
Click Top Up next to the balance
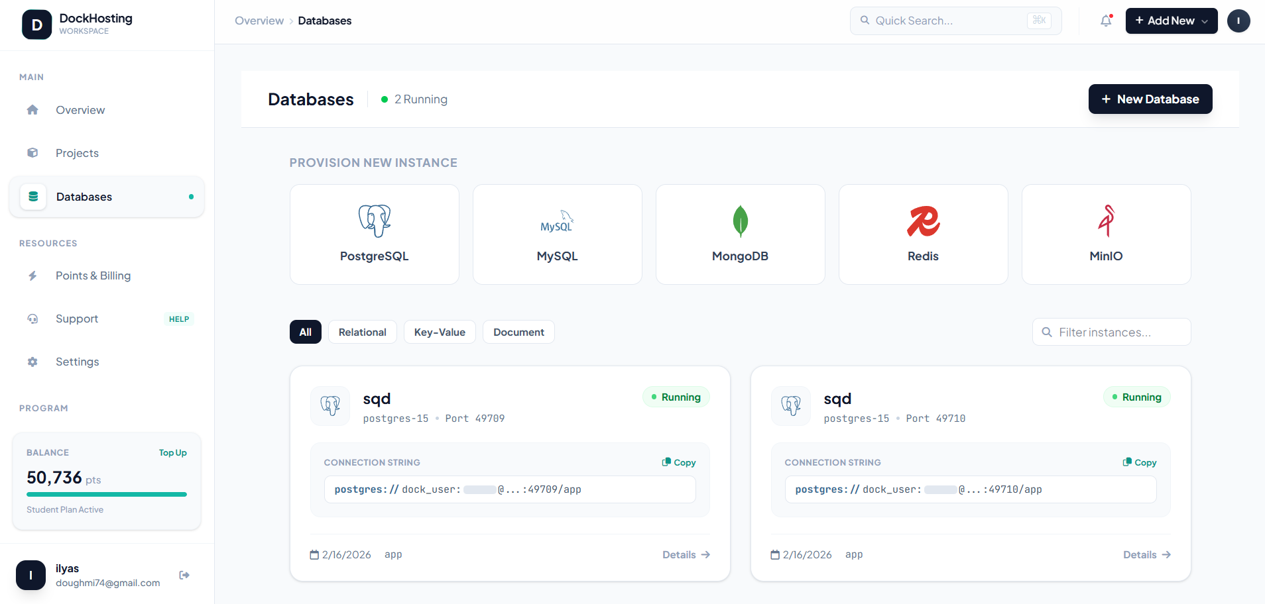pyautogui.click(x=172, y=452)
